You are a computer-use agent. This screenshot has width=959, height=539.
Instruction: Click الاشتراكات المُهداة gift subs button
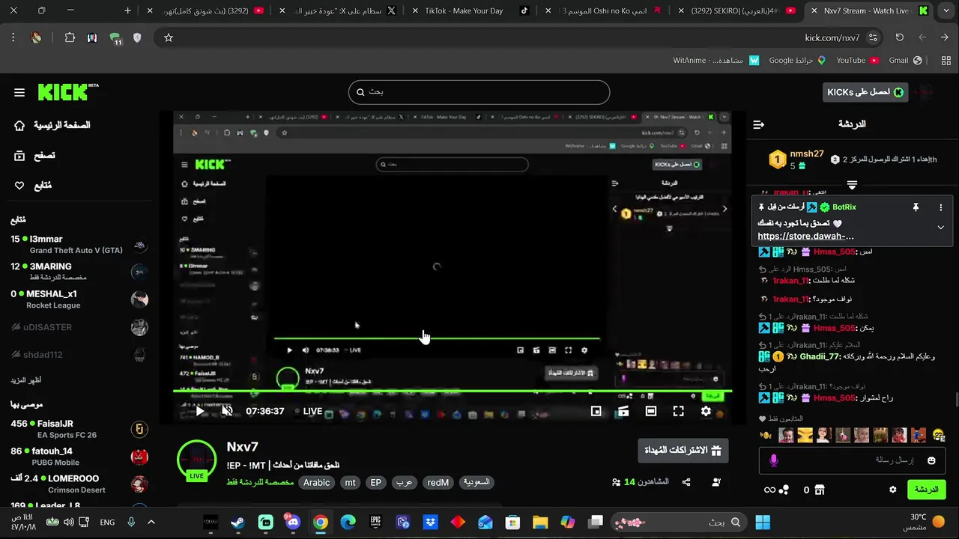683,451
